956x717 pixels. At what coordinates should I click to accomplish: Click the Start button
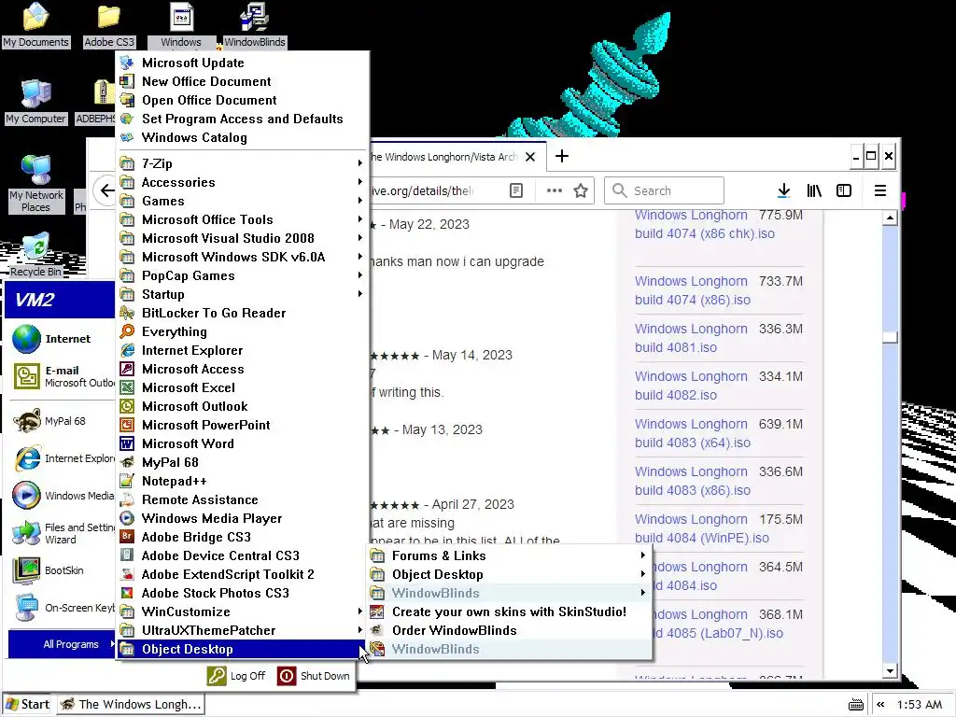[x=27, y=704]
